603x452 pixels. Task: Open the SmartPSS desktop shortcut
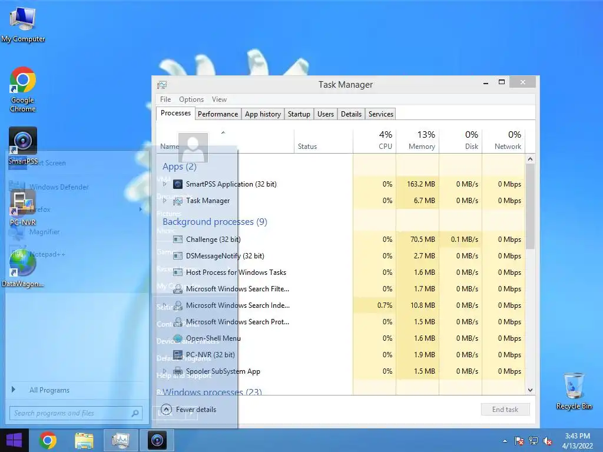[23, 146]
